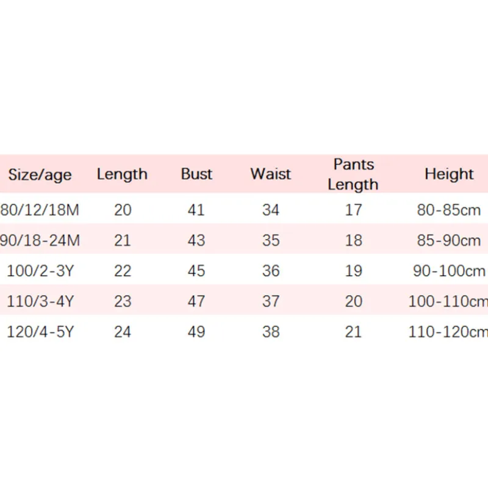Click bust value 49

coord(196,332)
